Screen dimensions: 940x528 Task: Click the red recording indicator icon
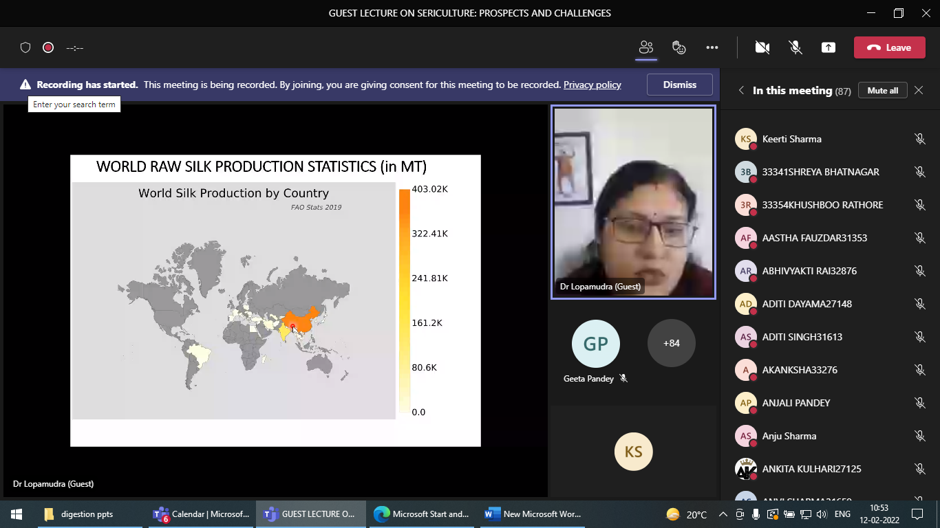(48, 47)
